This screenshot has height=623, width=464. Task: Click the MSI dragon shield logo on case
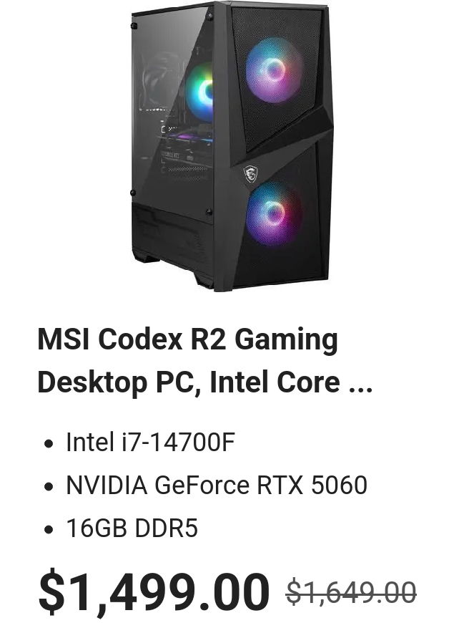click(251, 175)
